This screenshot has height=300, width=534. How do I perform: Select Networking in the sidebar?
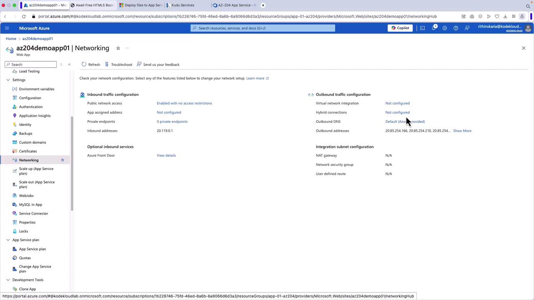[29, 160]
